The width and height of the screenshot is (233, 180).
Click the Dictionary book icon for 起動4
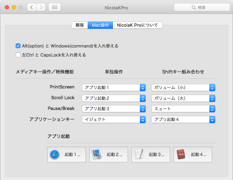tap(181, 154)
